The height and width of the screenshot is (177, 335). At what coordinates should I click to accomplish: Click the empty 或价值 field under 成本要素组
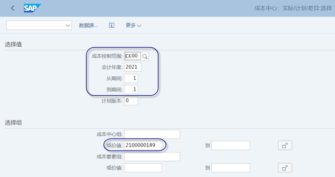coord(143,168)
